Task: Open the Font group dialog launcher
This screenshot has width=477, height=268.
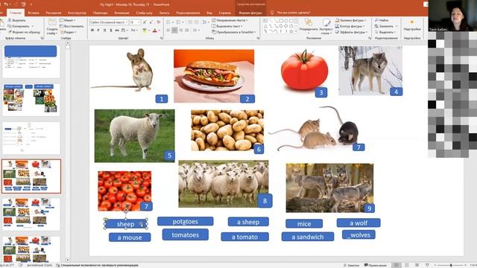Action: 162,38
